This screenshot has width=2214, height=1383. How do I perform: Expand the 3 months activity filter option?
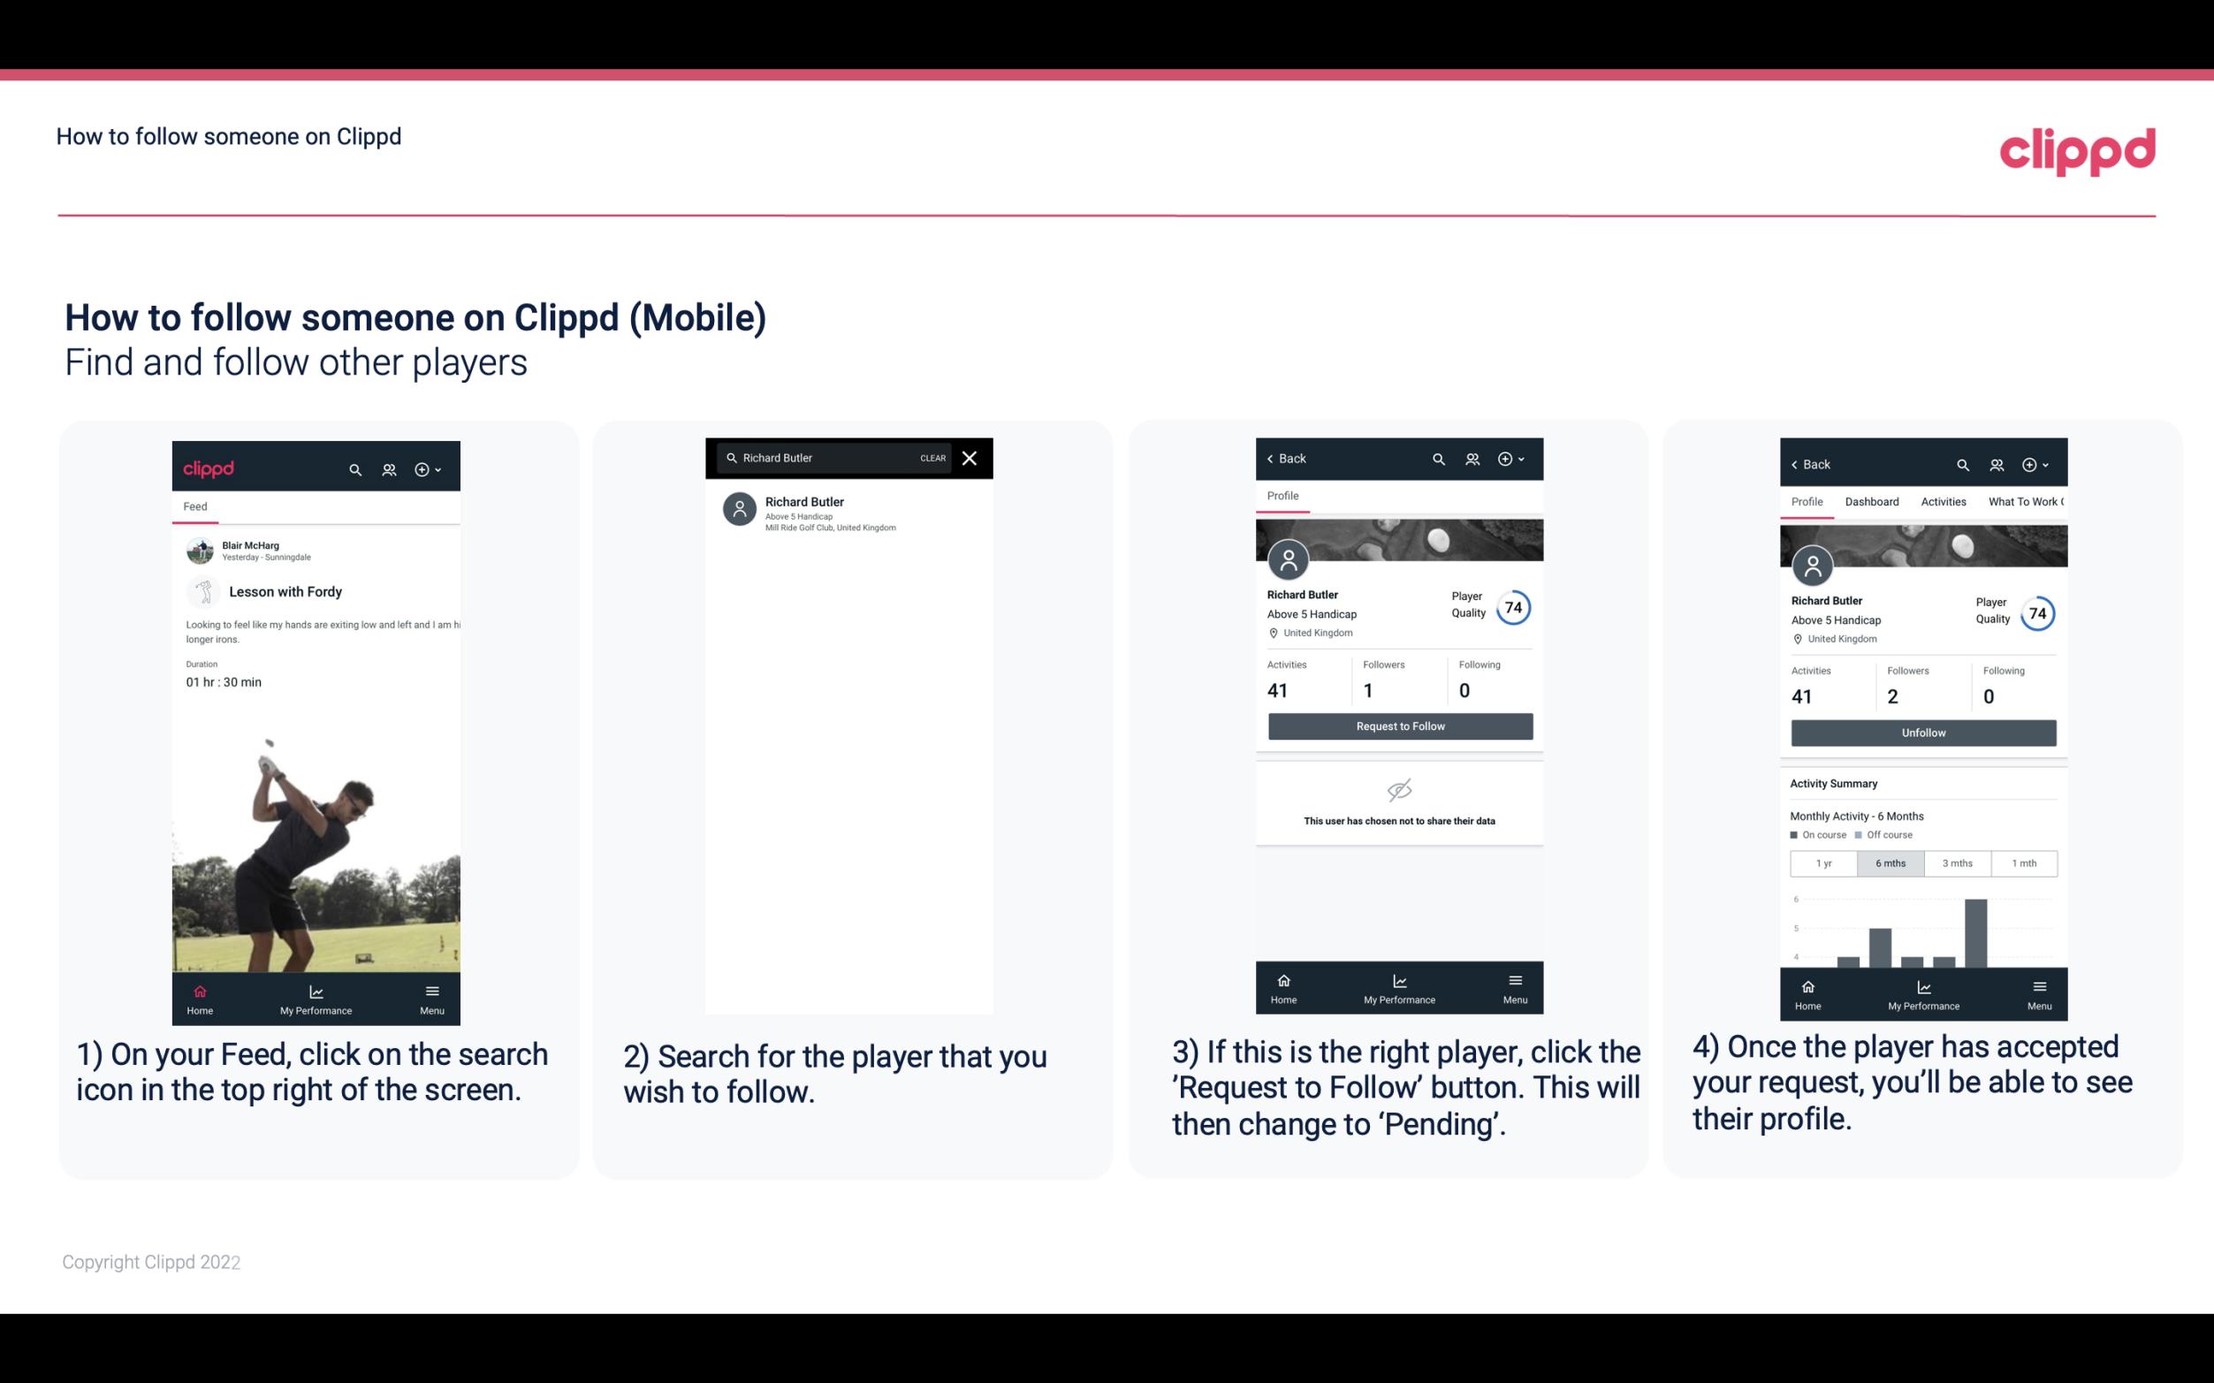coord(1956,862)
